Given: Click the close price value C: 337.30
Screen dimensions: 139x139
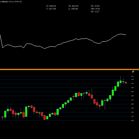Looking at the screenshot, I should point(51,9).
